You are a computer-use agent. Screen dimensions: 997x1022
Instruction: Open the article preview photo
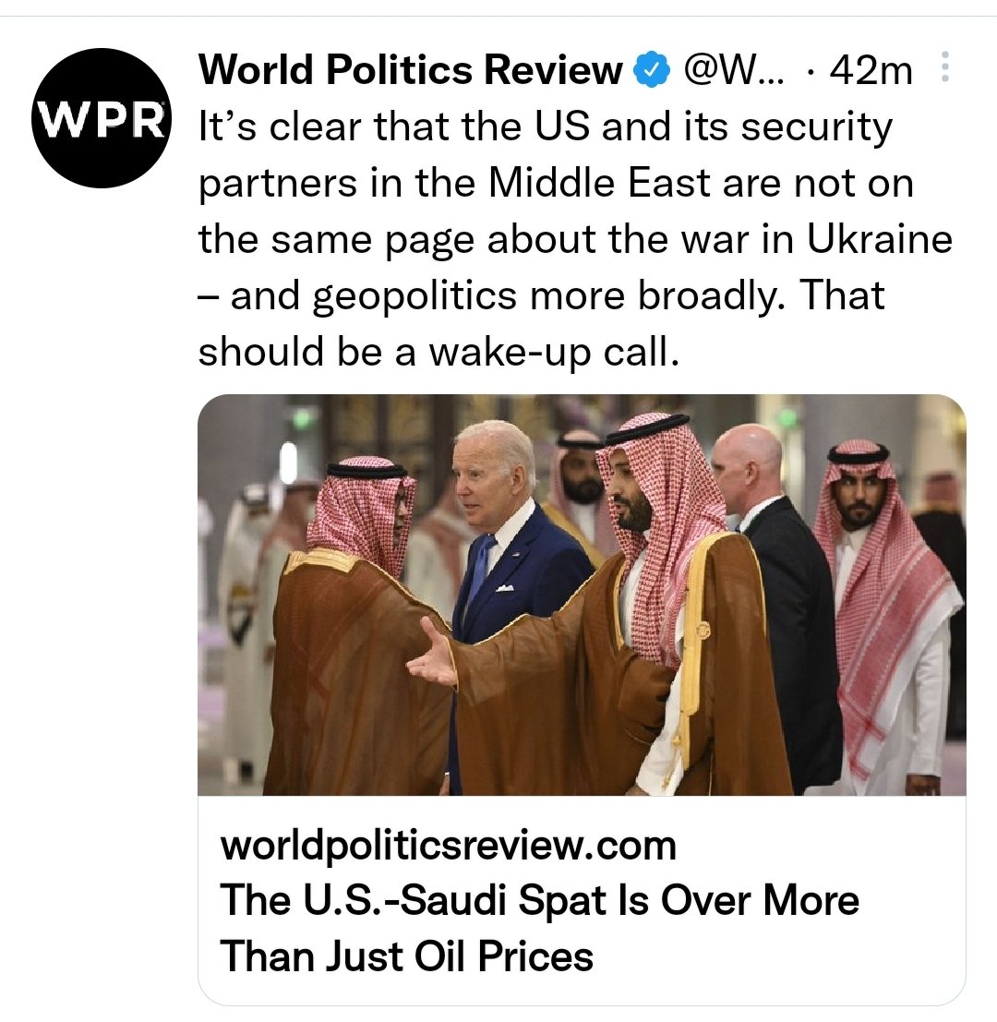click(x=582, y=595)
